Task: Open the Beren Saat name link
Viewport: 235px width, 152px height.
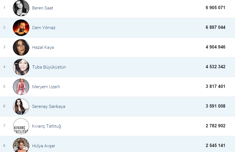Action: (x=42, y=8)
